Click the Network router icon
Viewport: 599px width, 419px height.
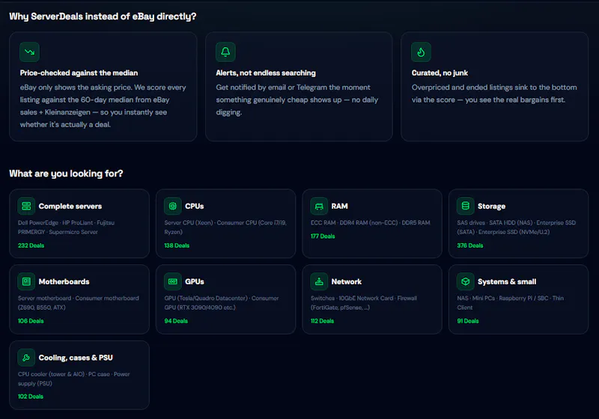pos(319,281)
